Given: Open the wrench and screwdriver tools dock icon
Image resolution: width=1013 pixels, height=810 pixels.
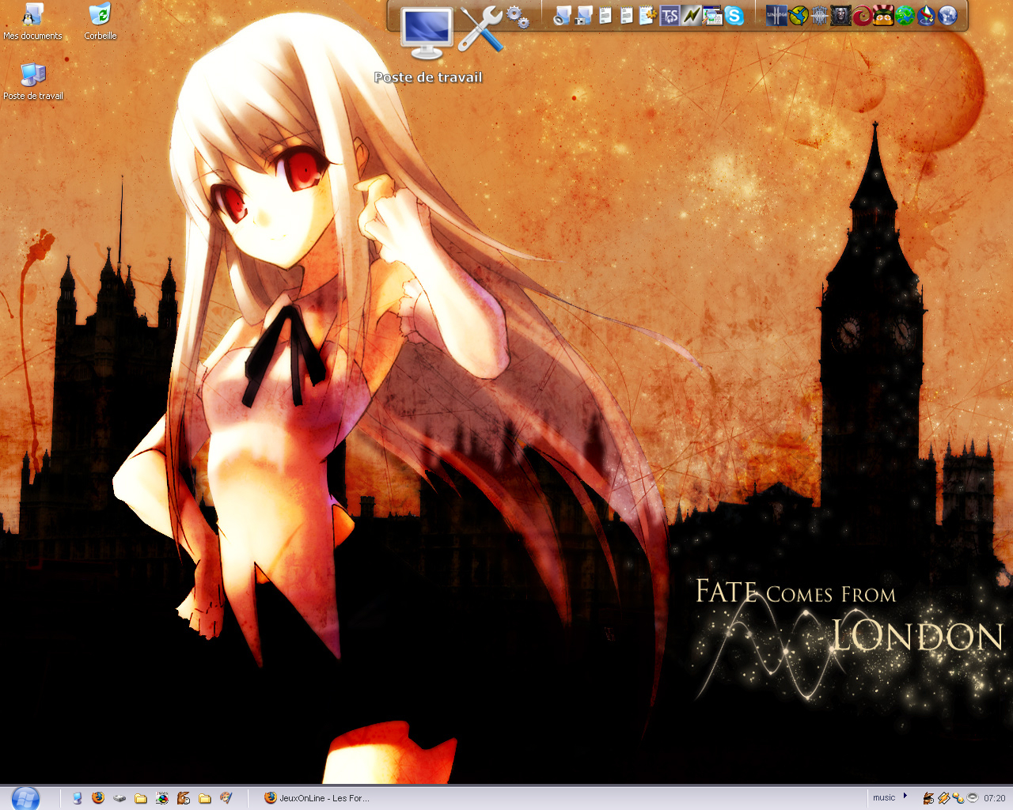Looking at the screenshot, I should (x=480, y=29).
